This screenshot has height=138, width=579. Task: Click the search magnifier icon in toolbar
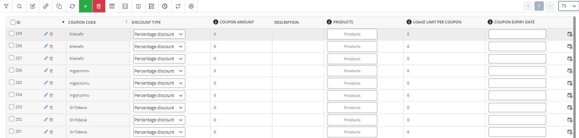click(x=19, y=6)
